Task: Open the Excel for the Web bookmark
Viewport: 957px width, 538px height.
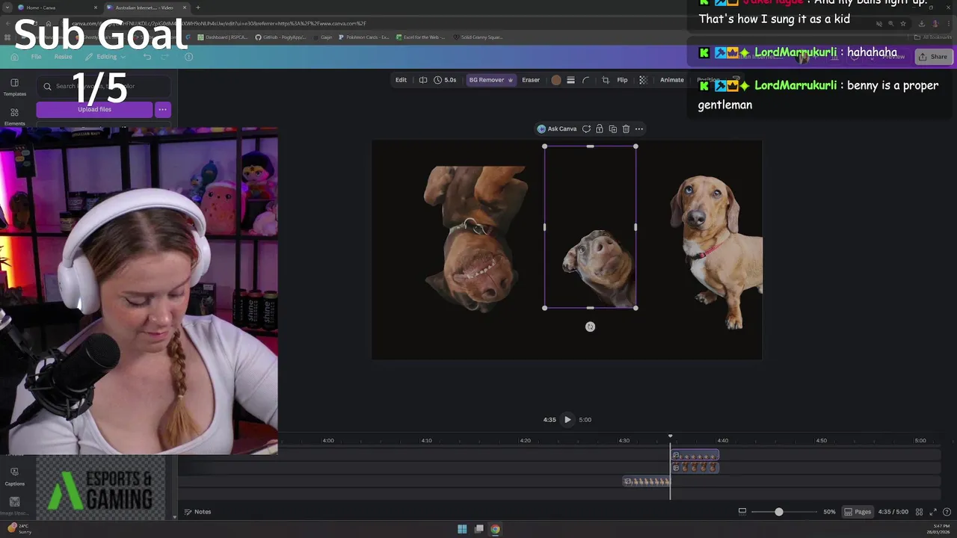Action: [x=420, y=37]
